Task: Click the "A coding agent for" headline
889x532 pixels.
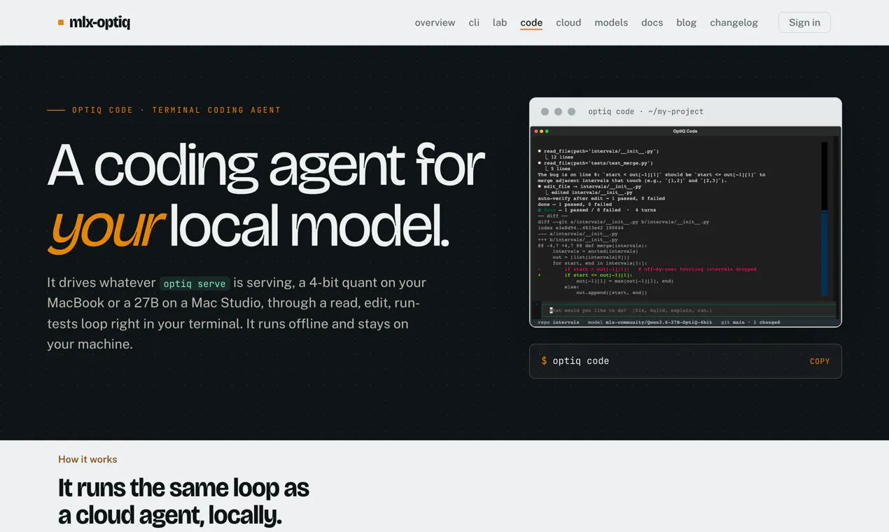Action: click(x=266, y=165)
